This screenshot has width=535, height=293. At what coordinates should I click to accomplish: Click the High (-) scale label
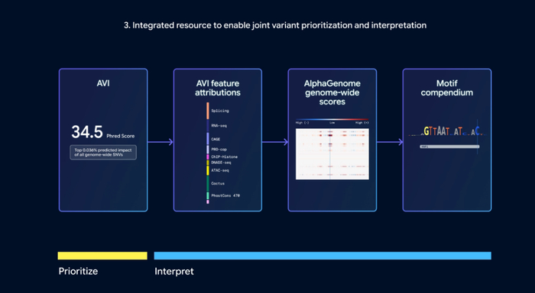[303, 123]
